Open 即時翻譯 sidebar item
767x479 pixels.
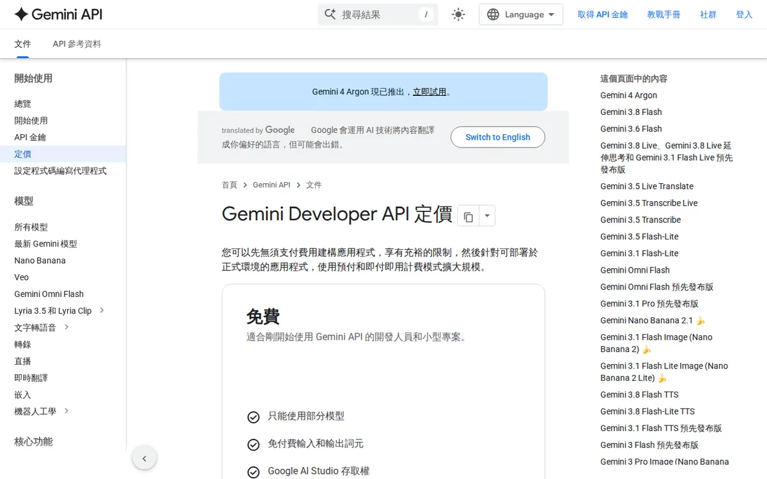(31, 377)
